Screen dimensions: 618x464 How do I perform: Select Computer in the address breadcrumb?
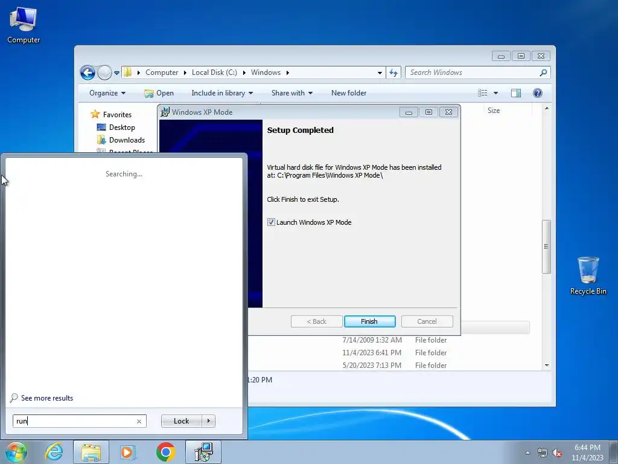(x=162, y=72)
